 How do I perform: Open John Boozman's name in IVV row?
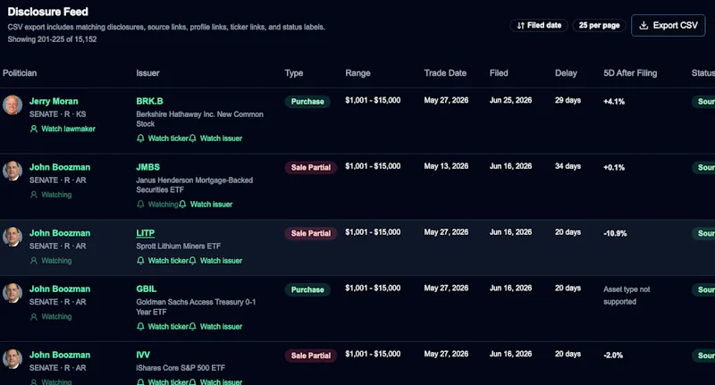tap(60, 355)
